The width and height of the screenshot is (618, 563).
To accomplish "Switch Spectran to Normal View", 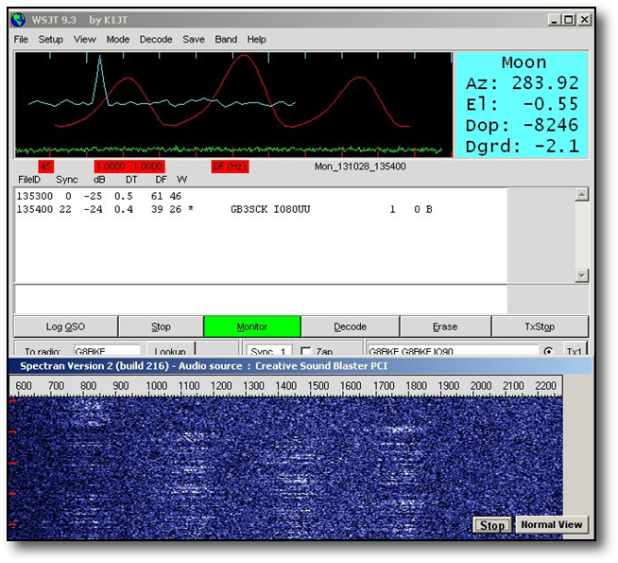I will click(x=551, y=524).
